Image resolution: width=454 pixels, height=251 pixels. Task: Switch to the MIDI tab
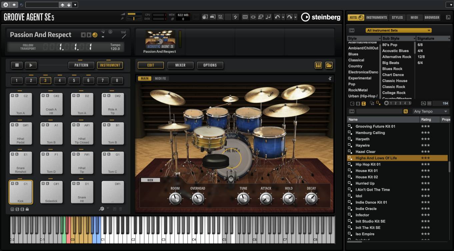pyautogui.click(x=414, y=17)
